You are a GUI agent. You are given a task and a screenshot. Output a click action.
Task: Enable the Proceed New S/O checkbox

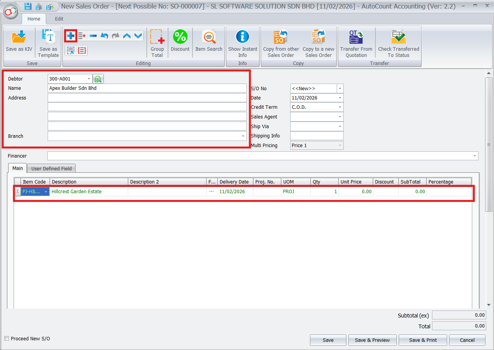[6, 338]
